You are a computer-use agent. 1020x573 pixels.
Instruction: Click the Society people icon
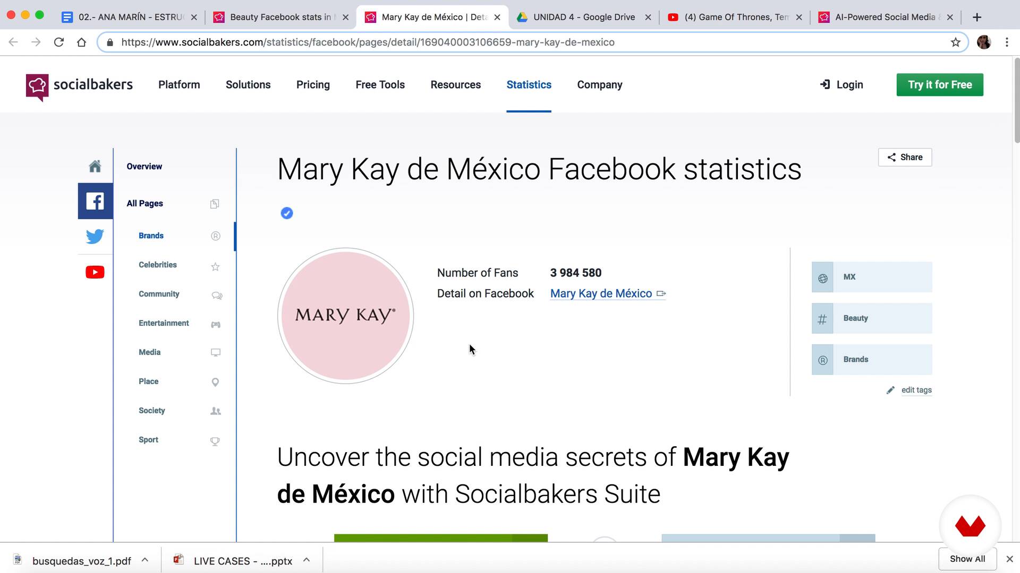pyautogui.click(x=215, y=411)
